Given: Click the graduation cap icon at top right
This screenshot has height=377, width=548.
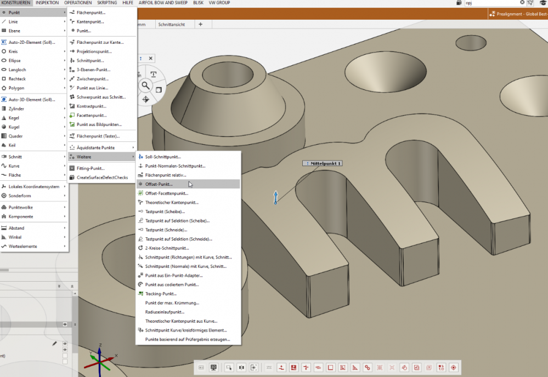Looking at the screenshot, I should 544,3.
